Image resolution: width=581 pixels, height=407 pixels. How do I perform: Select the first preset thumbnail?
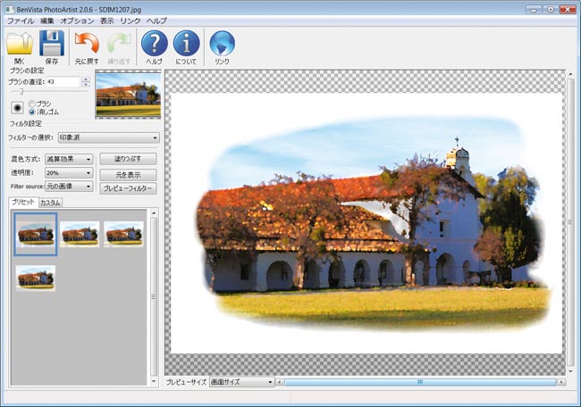click(x=36, y=234)
